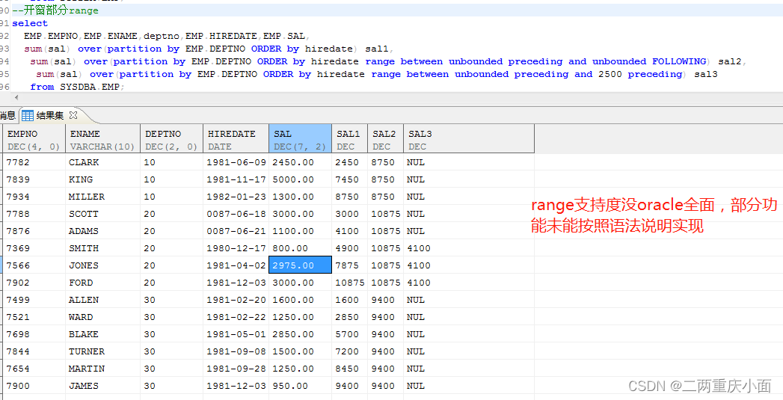Select hire date 1981-09-28 cell

pos(236,369)
